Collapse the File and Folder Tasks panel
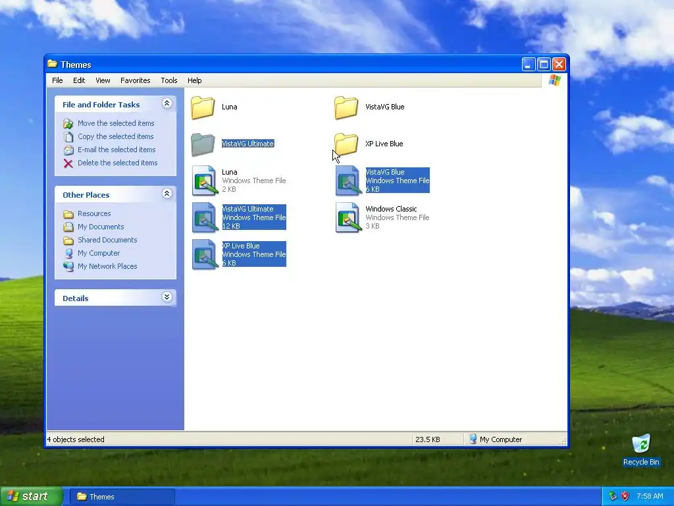 click(x=167, y=103)
